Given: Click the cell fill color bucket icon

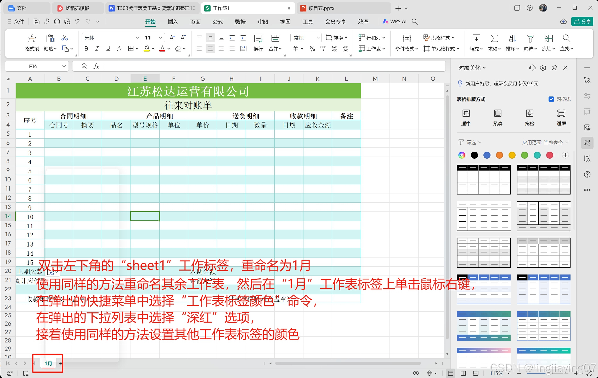Looking at the screenshot, I should tap(147, 49).
